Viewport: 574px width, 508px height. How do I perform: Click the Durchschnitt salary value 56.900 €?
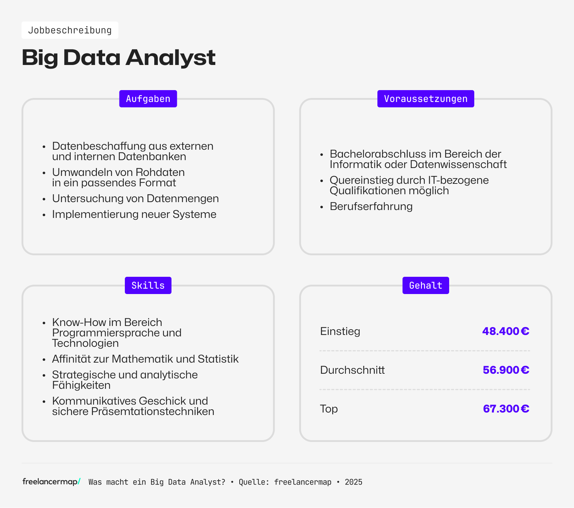506,370
